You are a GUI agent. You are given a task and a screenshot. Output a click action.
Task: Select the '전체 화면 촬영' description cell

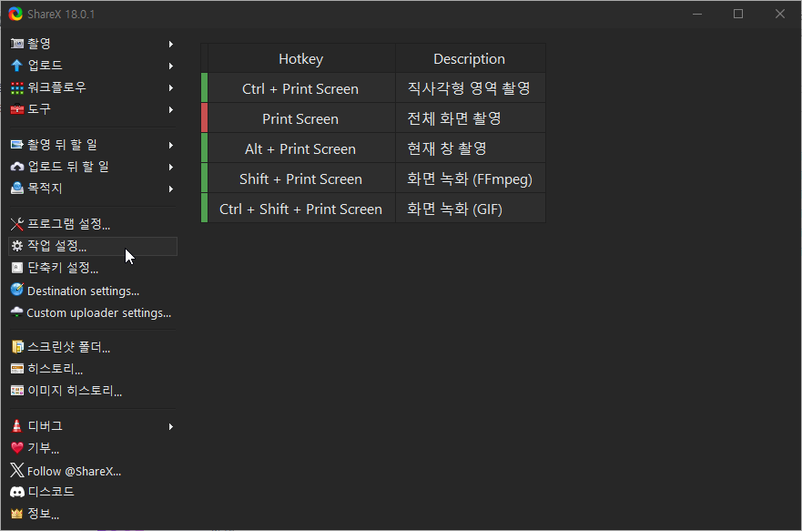(470, 118)
